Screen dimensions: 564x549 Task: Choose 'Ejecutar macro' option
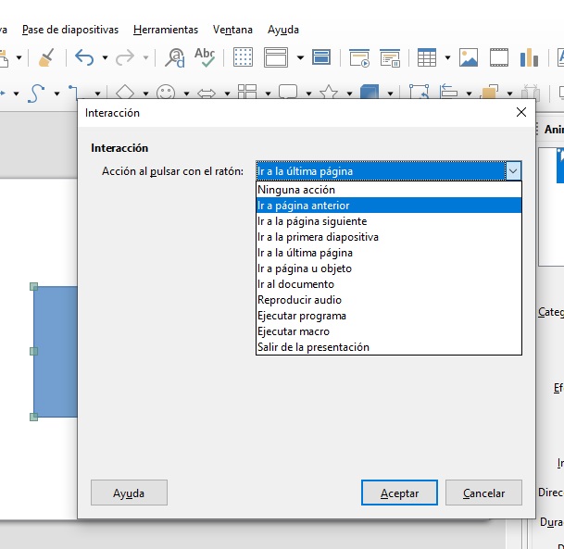coord(388,331)
